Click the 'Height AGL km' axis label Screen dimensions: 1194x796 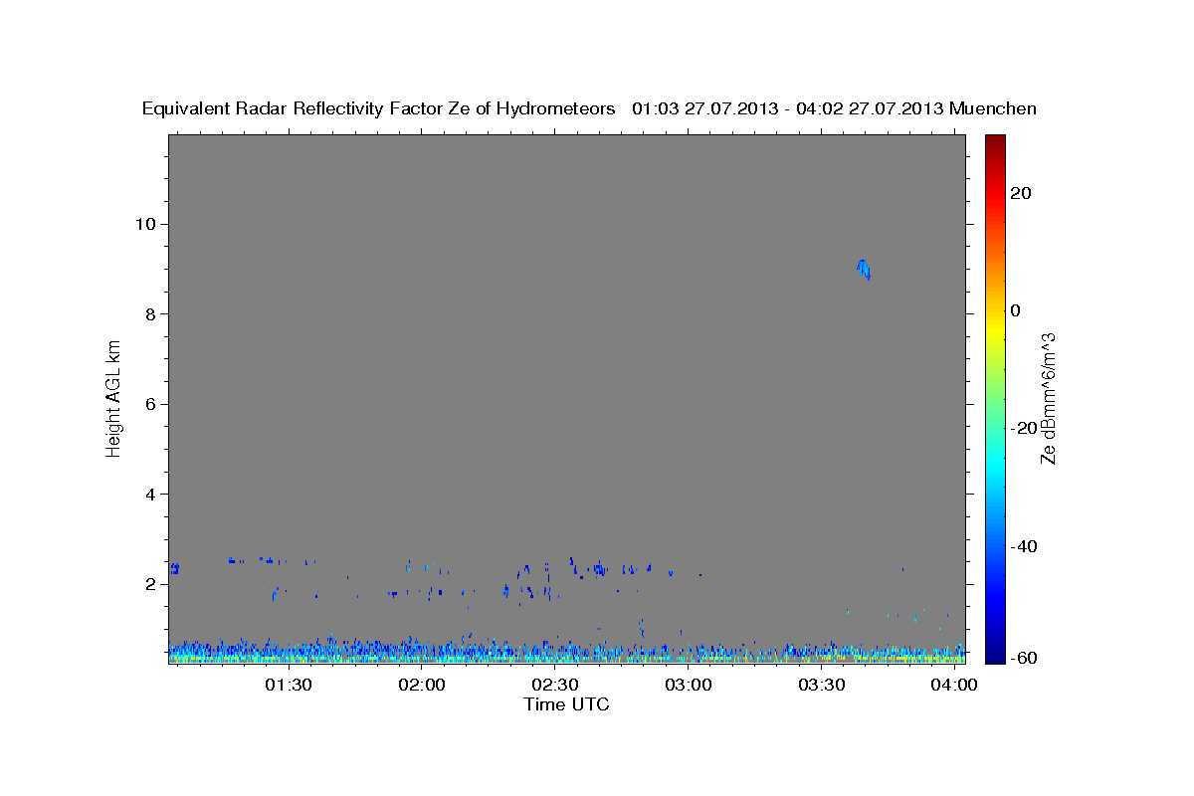113,397
